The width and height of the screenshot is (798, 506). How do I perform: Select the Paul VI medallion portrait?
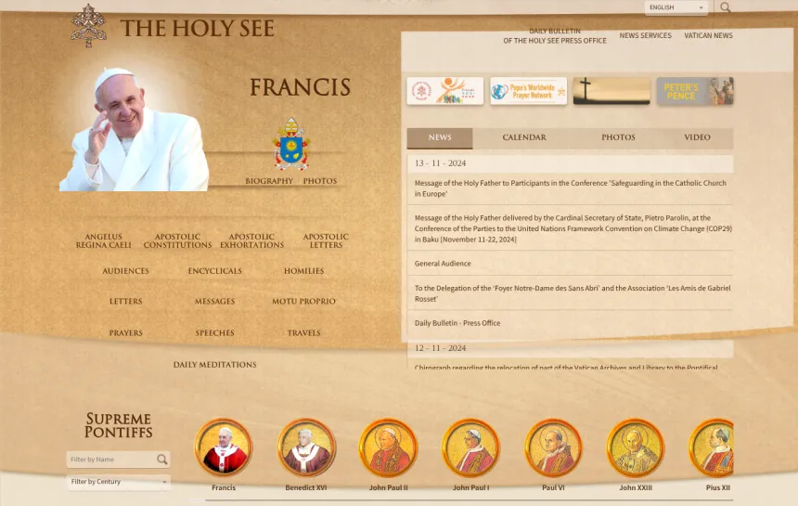click(x=553, y=448)
